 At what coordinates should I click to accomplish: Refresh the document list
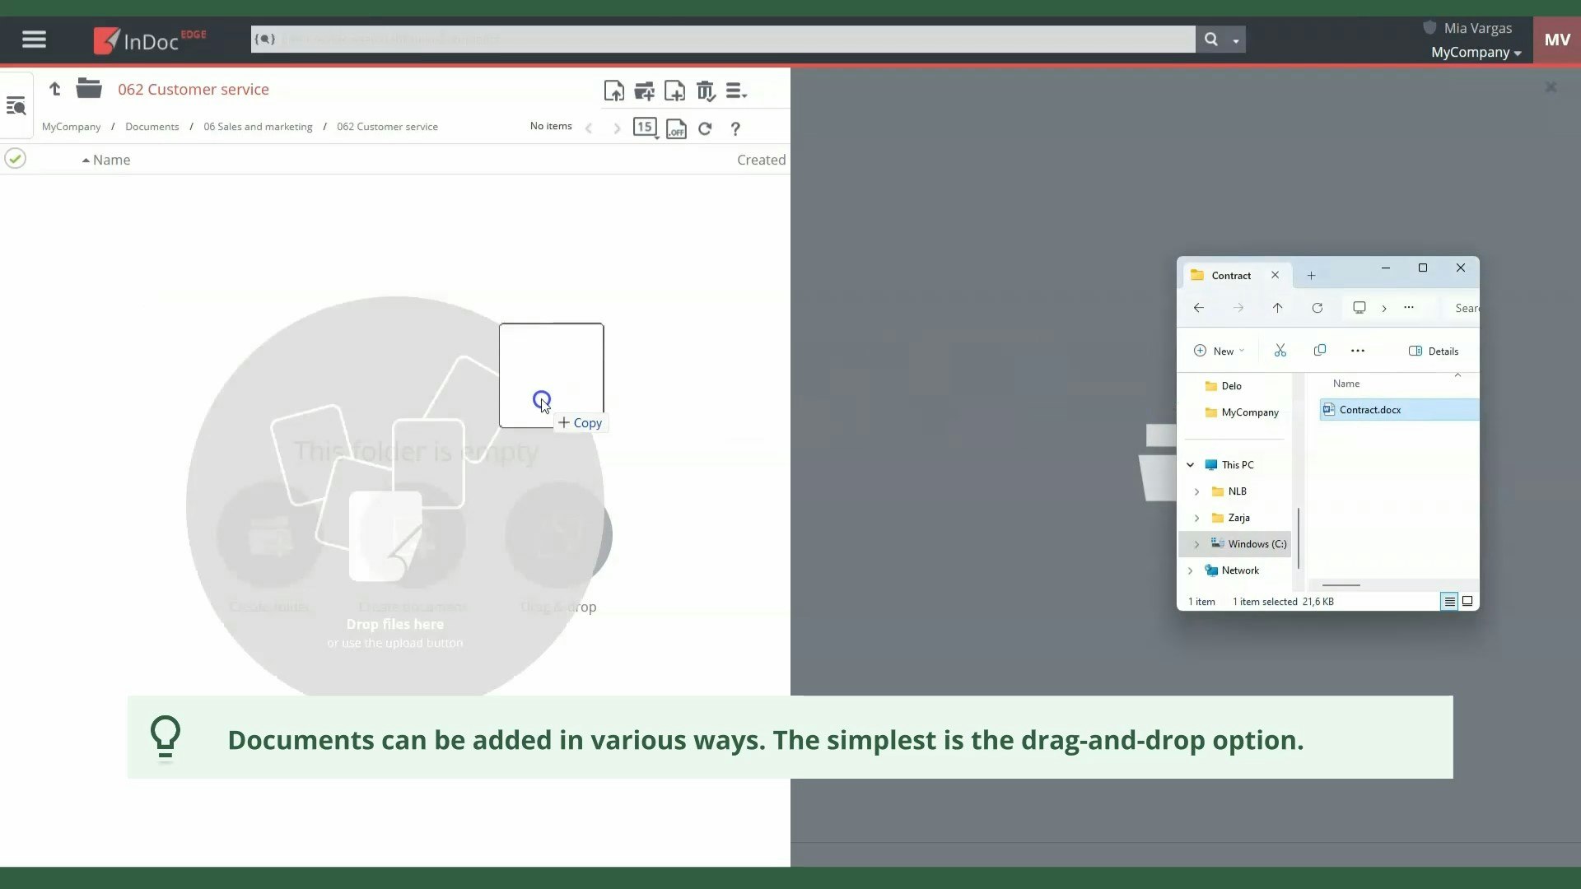tap(706, 128)
